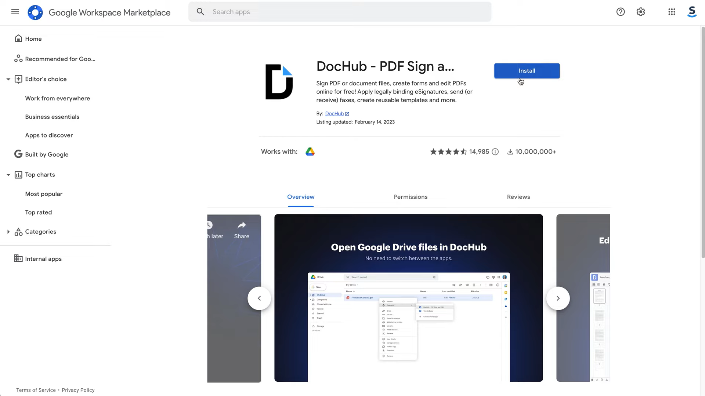Select the Overview tab
This screenshot has height=396, width=705.
(301, 197)
